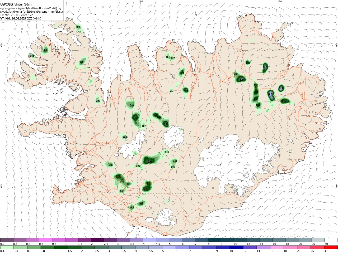
Task: Click the dusky mauve snow swatch labeled 0.2
Action: 7,240
